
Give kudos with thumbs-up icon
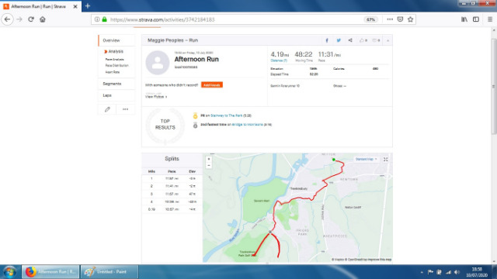click(363, 40)
